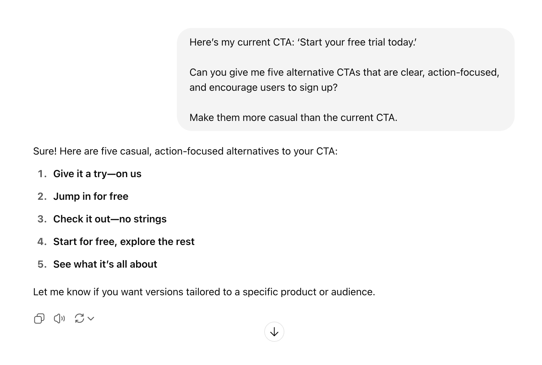This screenshot has width=542, height=365.
Task: Select 'See what it's all about' option
Action: [105, 264]
